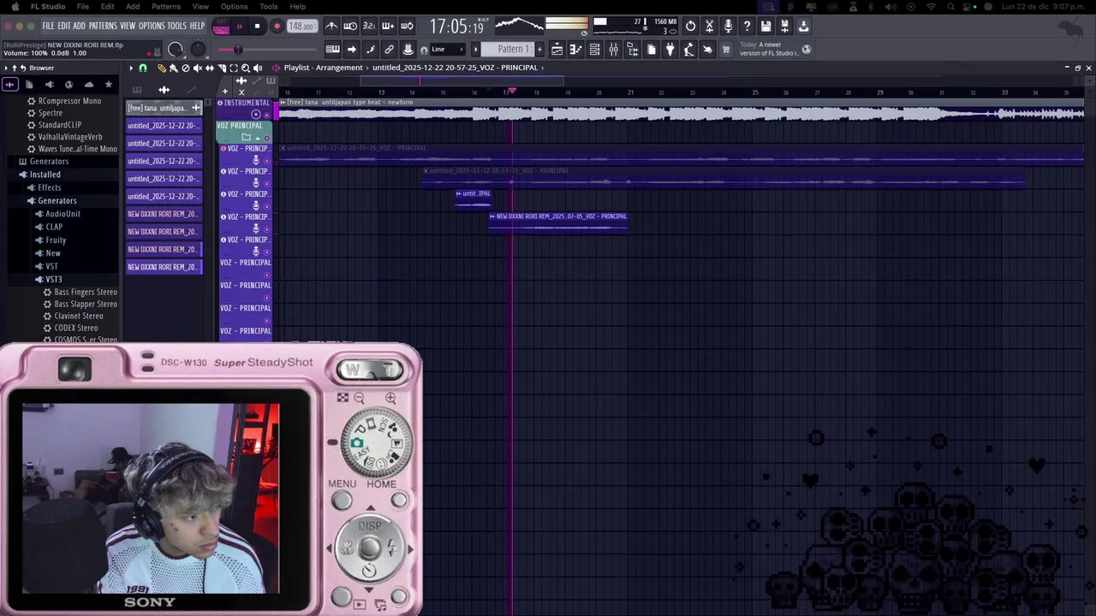
Task: Click the one-click audio recording microphone
Action: [x=728, y=26]
